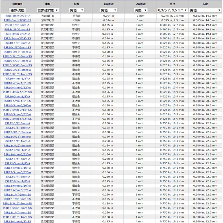The height and width of the screenshot is (223, 223).
Task: Click the 重新选择 reset button
Action: click(18, 10)
